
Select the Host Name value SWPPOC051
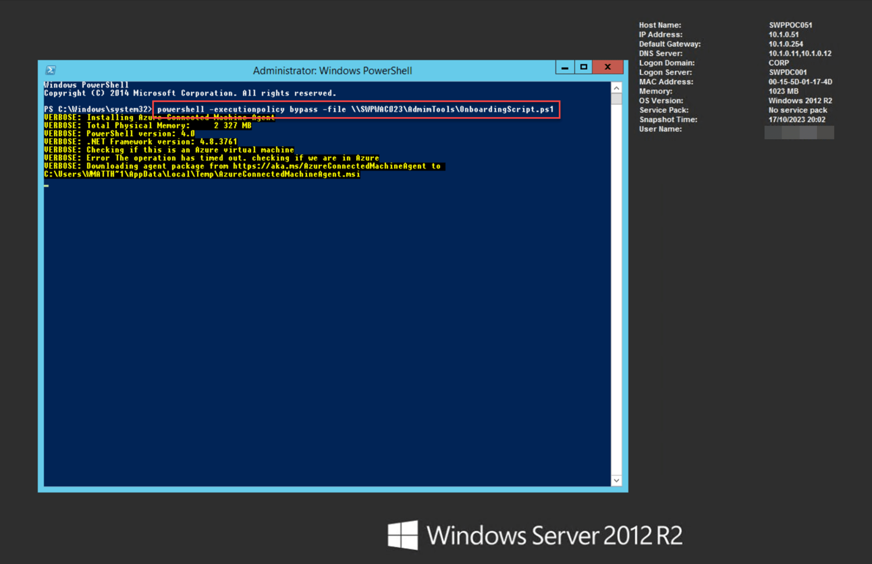[x=790, y=25]
